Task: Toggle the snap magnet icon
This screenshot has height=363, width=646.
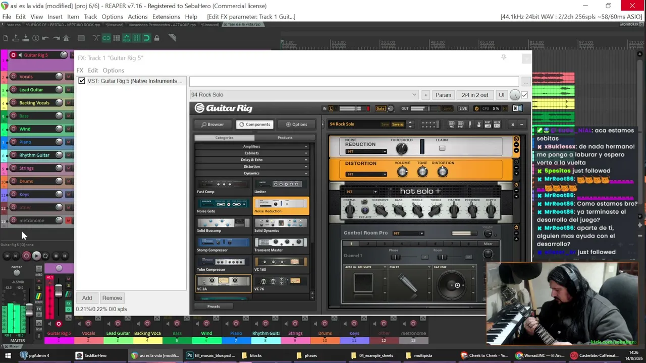Action: pyautogui.click(x=147, y=38)
